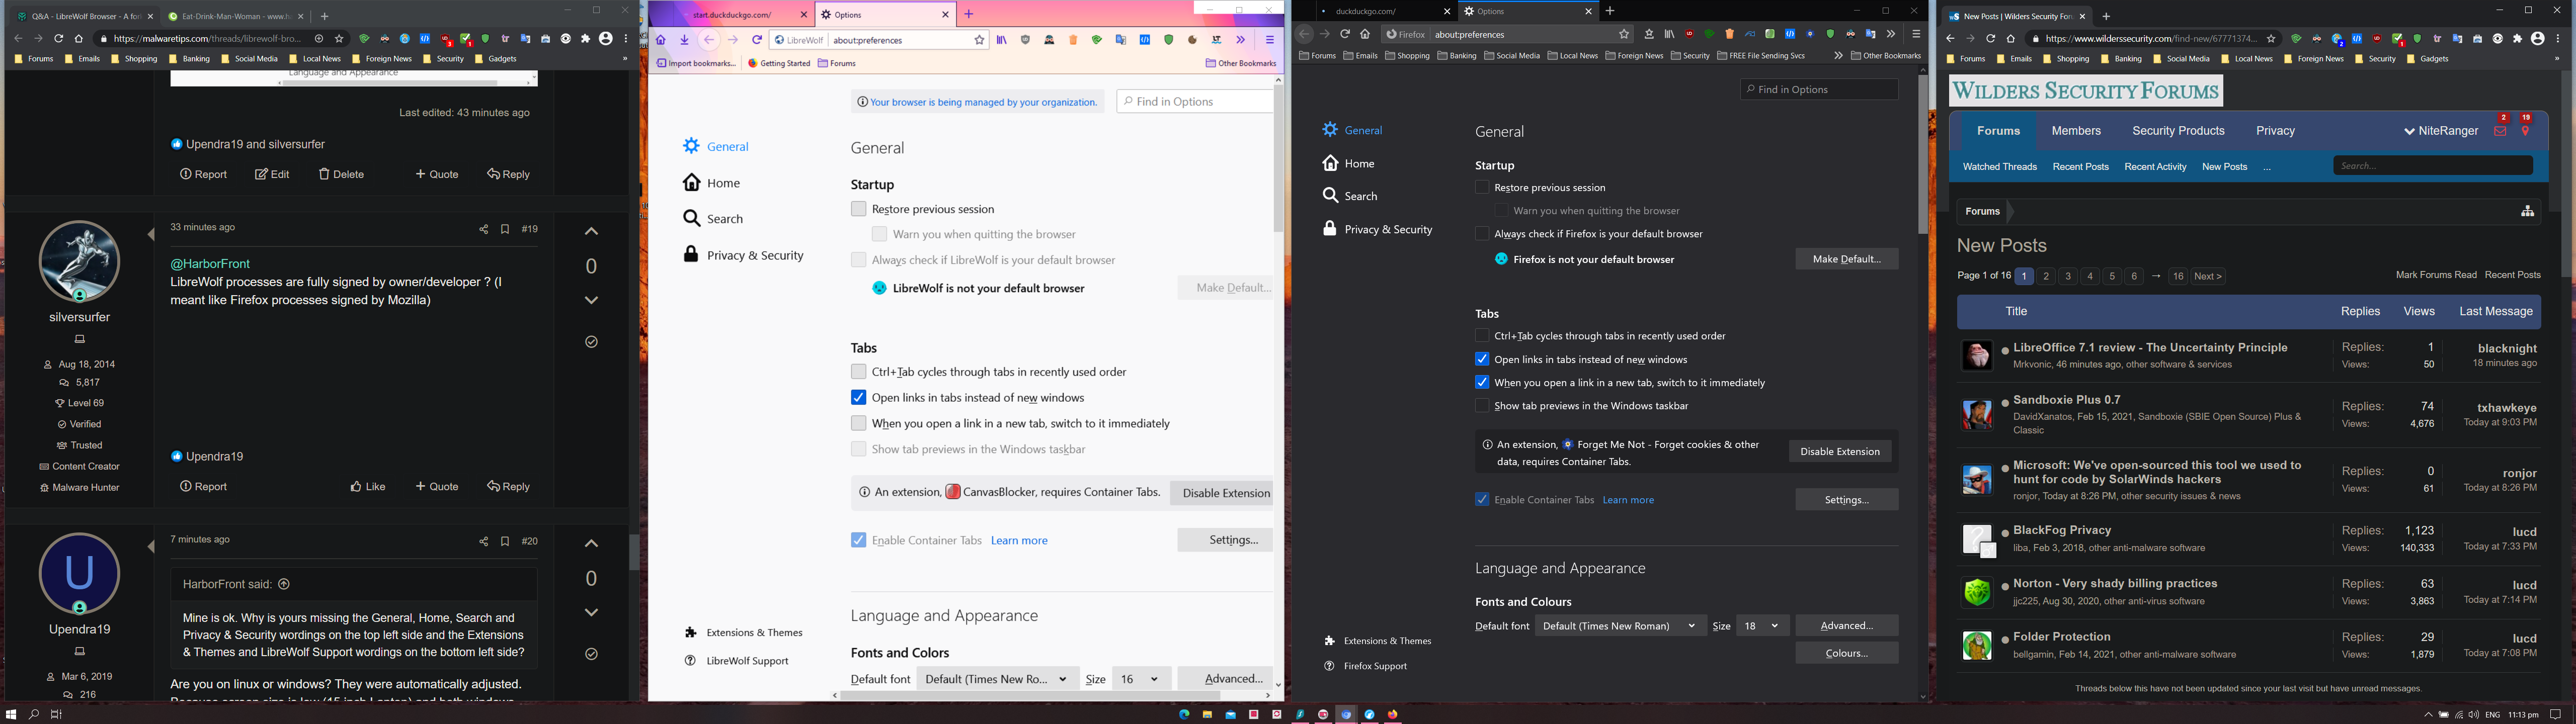The height and width of the screenshot is (724, 2576).
Task: Click Windows taskbar search icon
Action: coord(34,714)
